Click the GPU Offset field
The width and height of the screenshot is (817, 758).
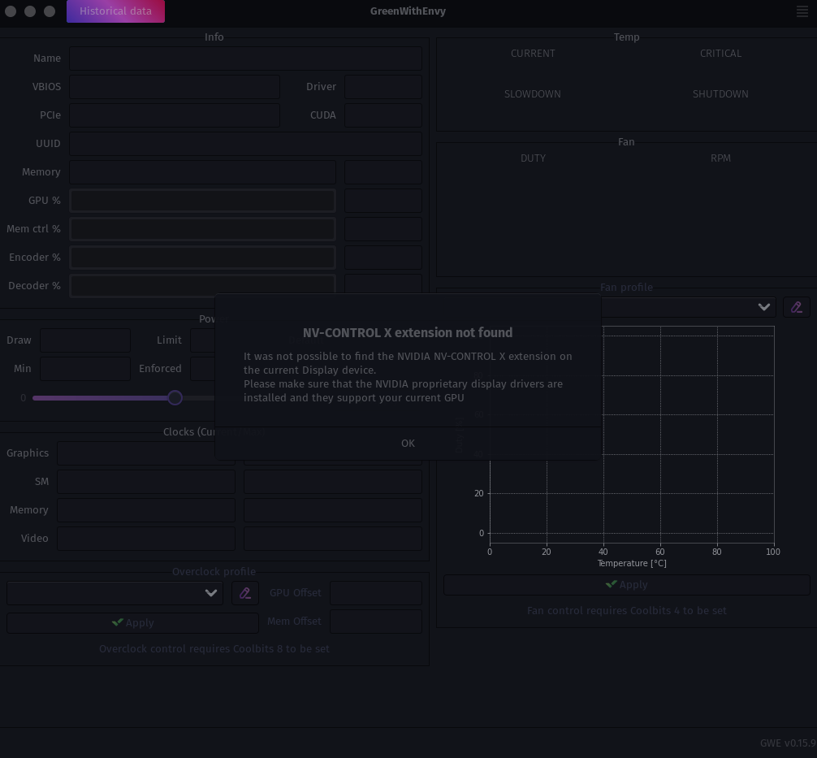376,593
